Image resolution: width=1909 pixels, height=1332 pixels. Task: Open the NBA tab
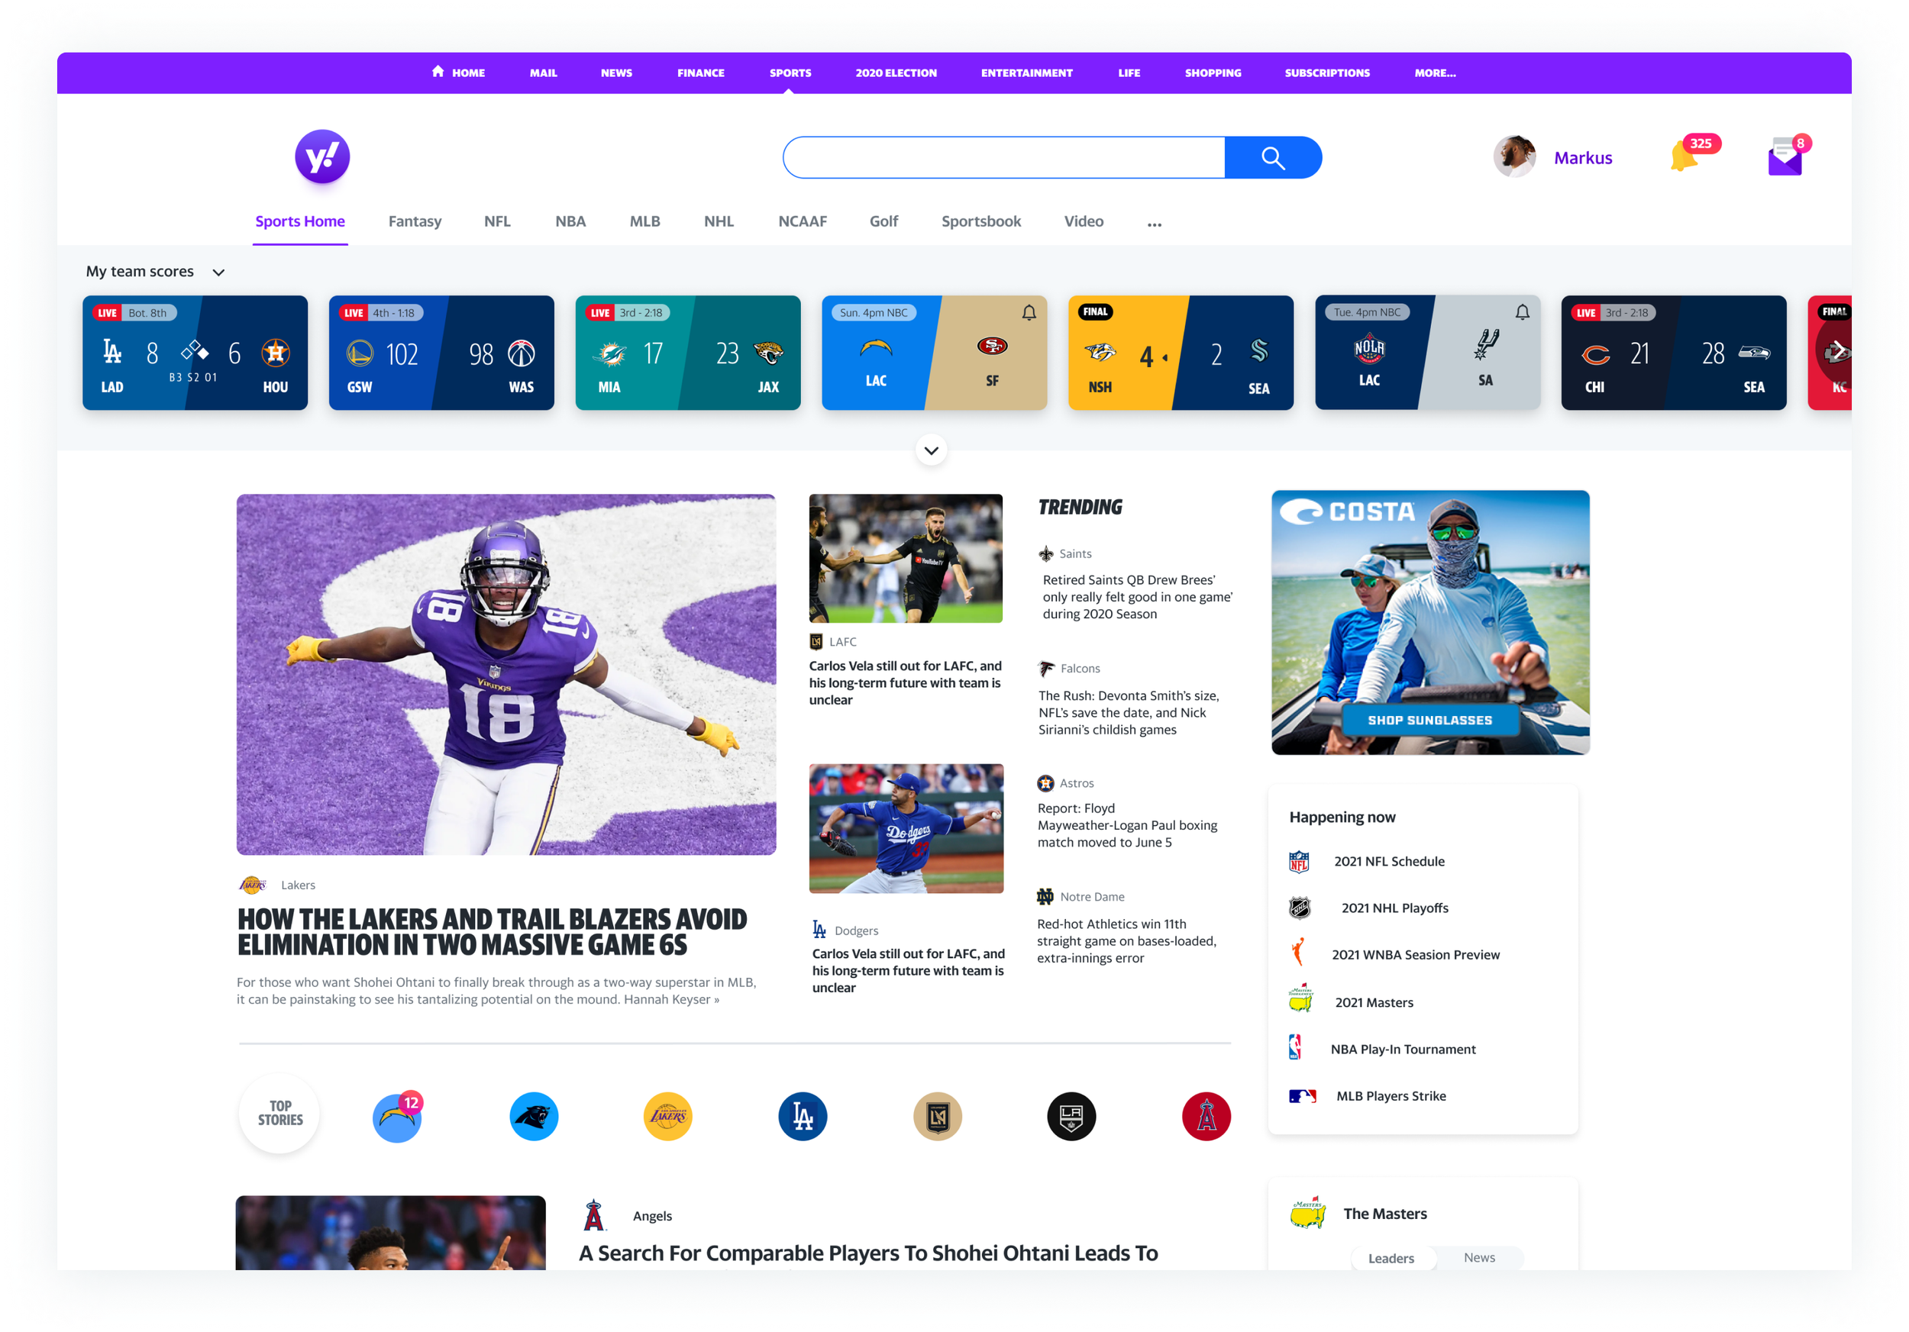[570, 221]
